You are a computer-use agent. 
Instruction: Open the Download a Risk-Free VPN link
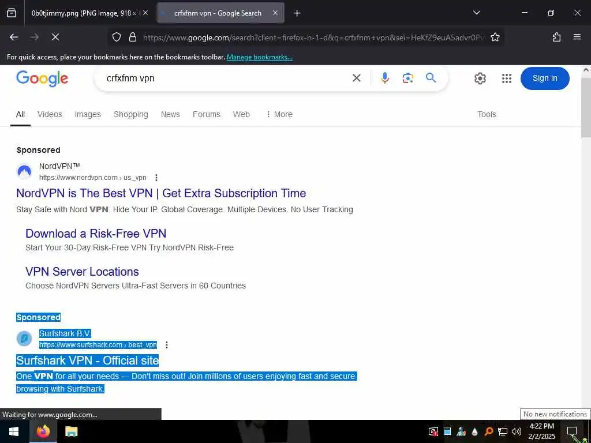(x=96, y=234)
